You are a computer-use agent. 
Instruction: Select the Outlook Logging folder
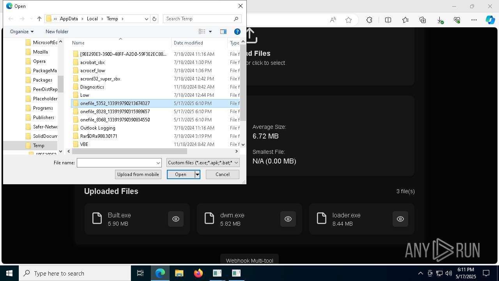tap(98, 128)
